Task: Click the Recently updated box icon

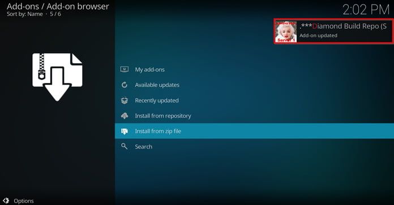Action: pyautogui.click(x=125, y=101)
